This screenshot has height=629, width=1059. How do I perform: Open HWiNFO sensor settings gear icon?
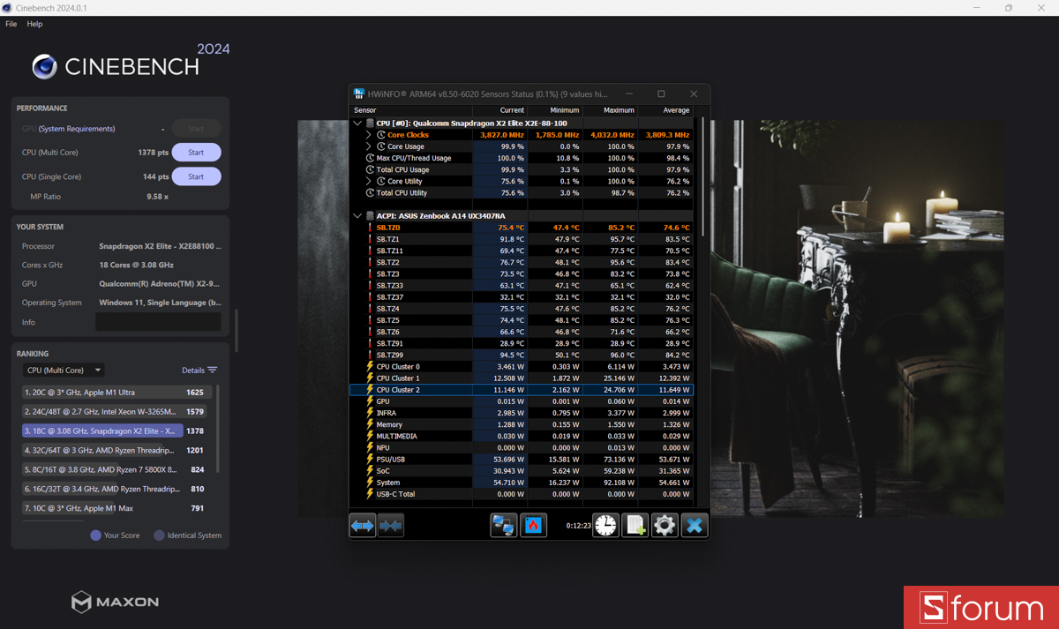664,525
